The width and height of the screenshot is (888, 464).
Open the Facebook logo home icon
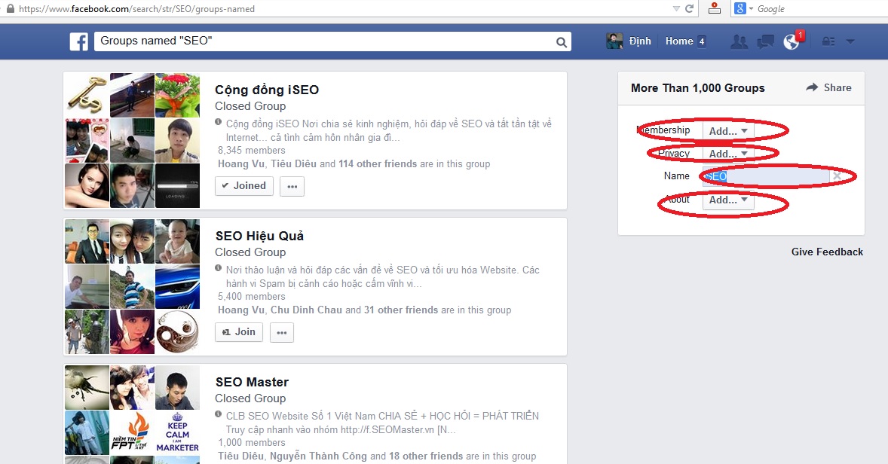click(x=78, y=41)
